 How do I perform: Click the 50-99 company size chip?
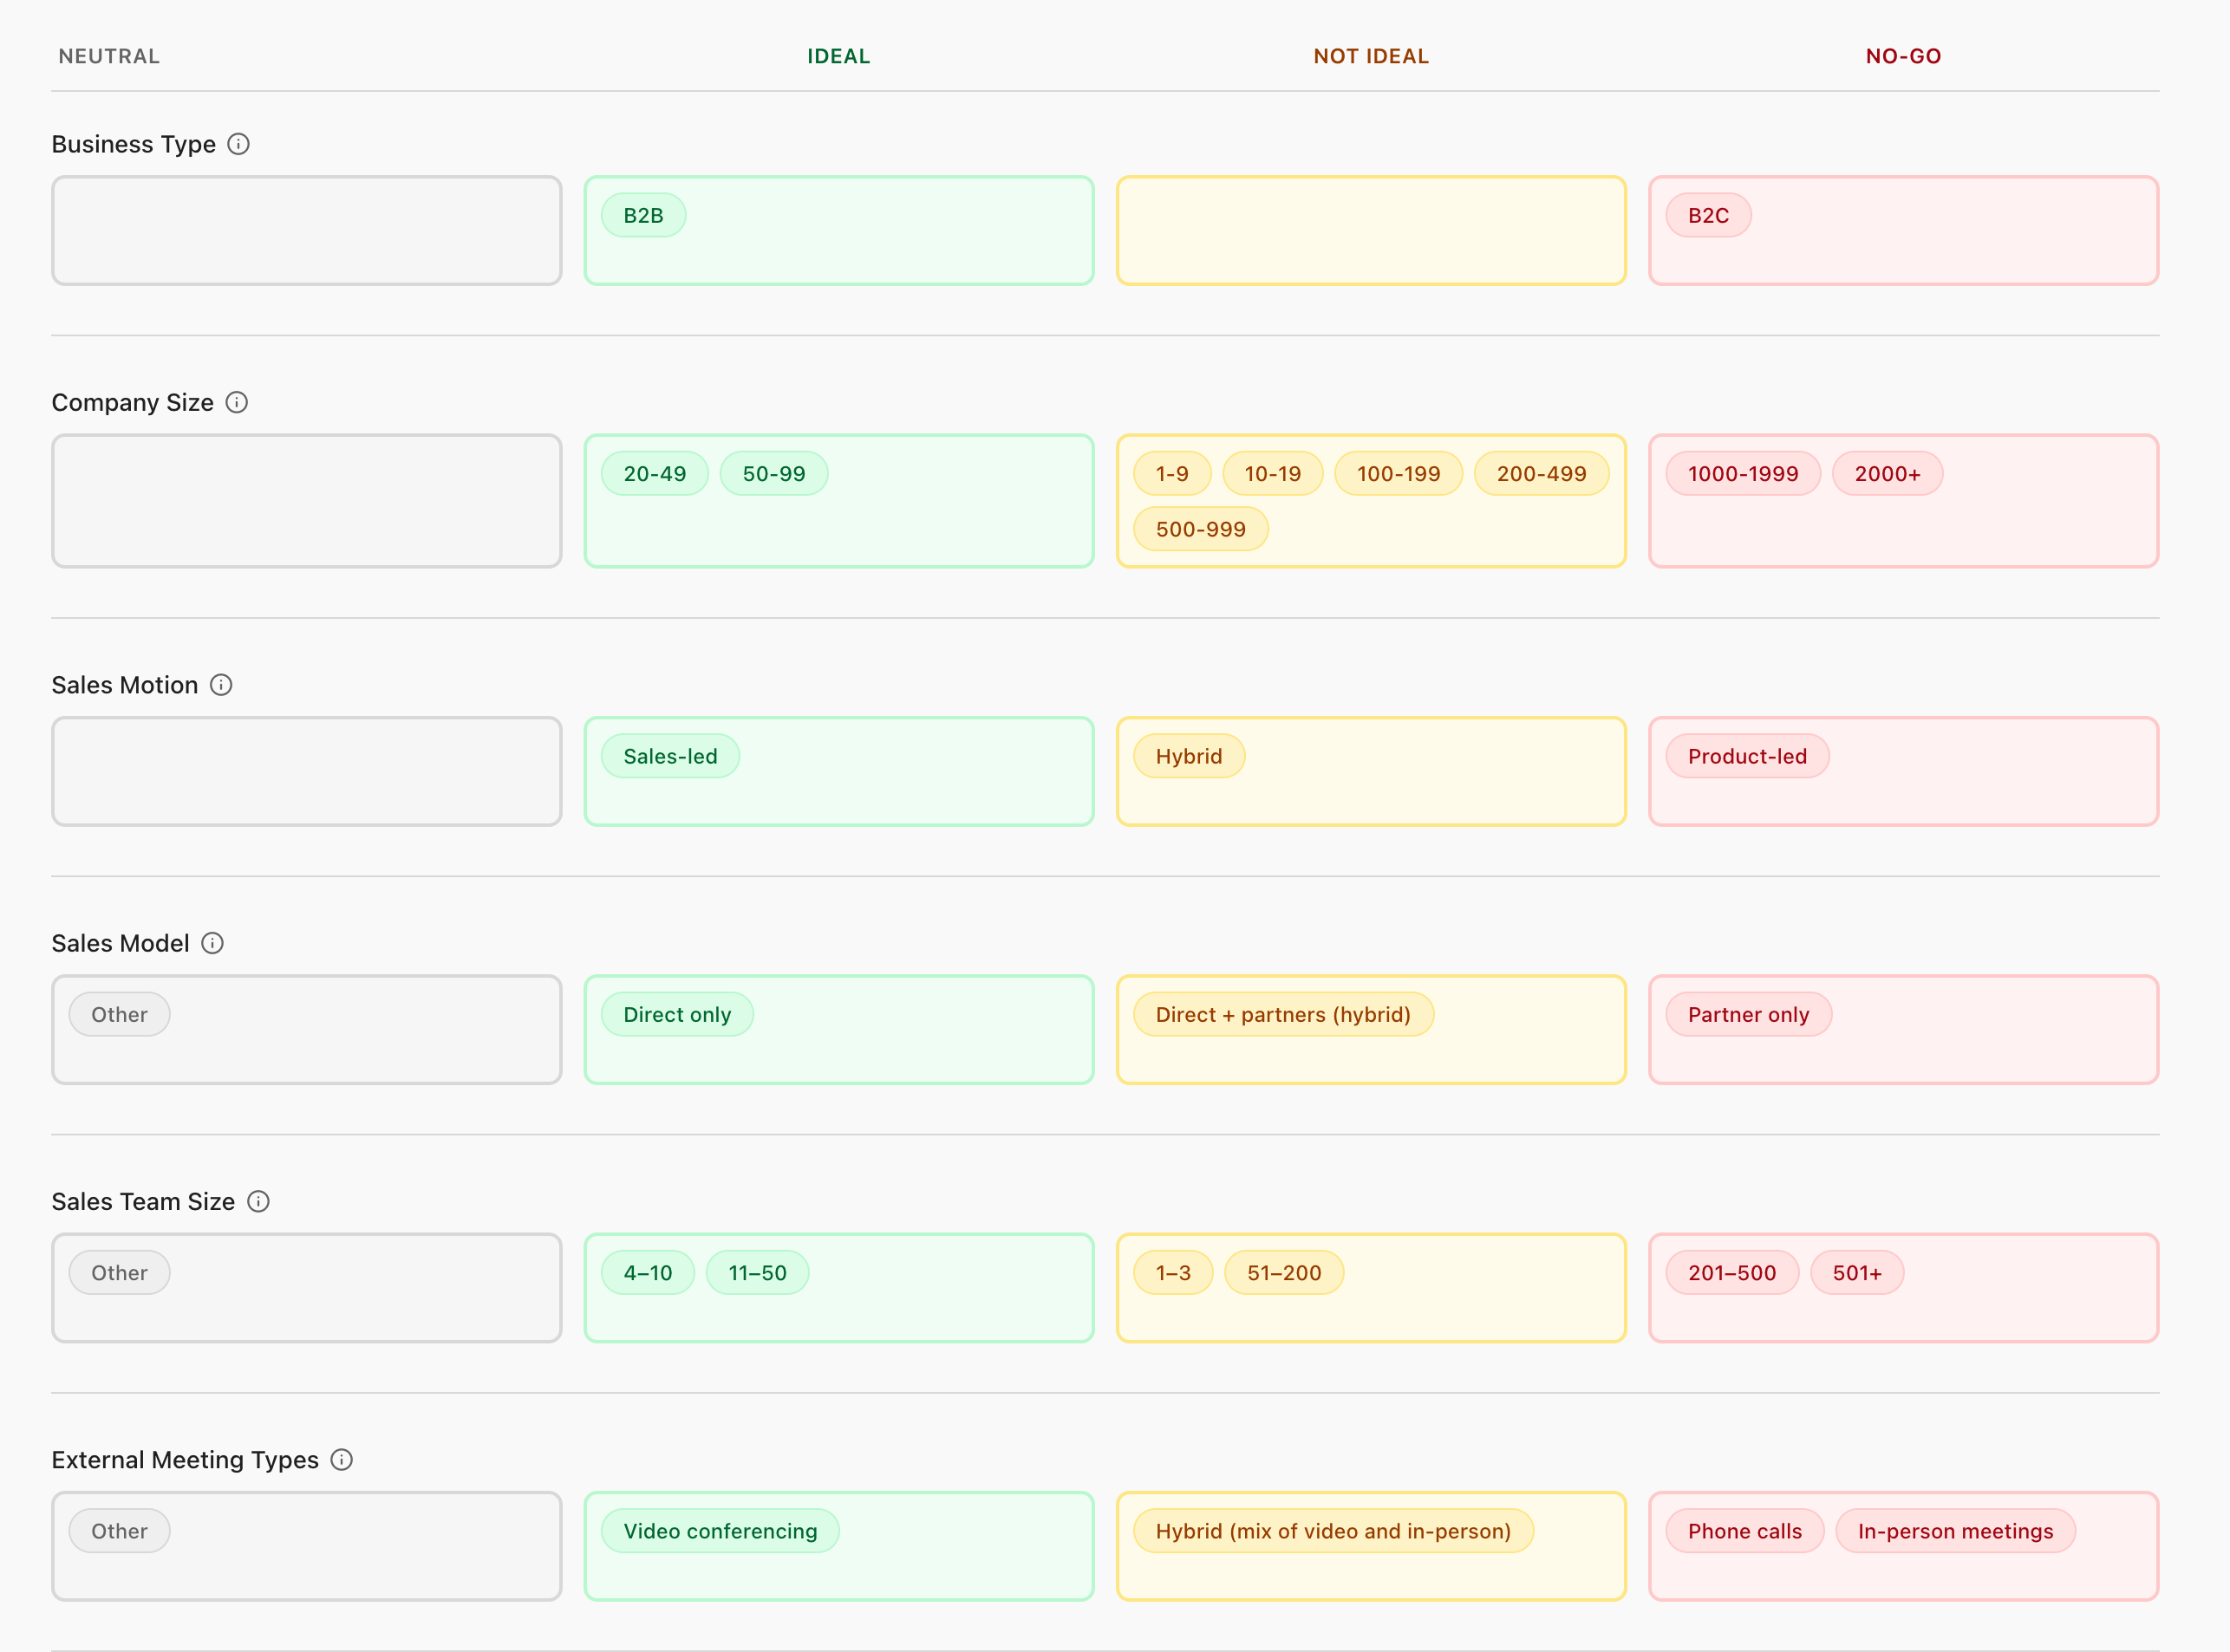[x=773, y=473]
